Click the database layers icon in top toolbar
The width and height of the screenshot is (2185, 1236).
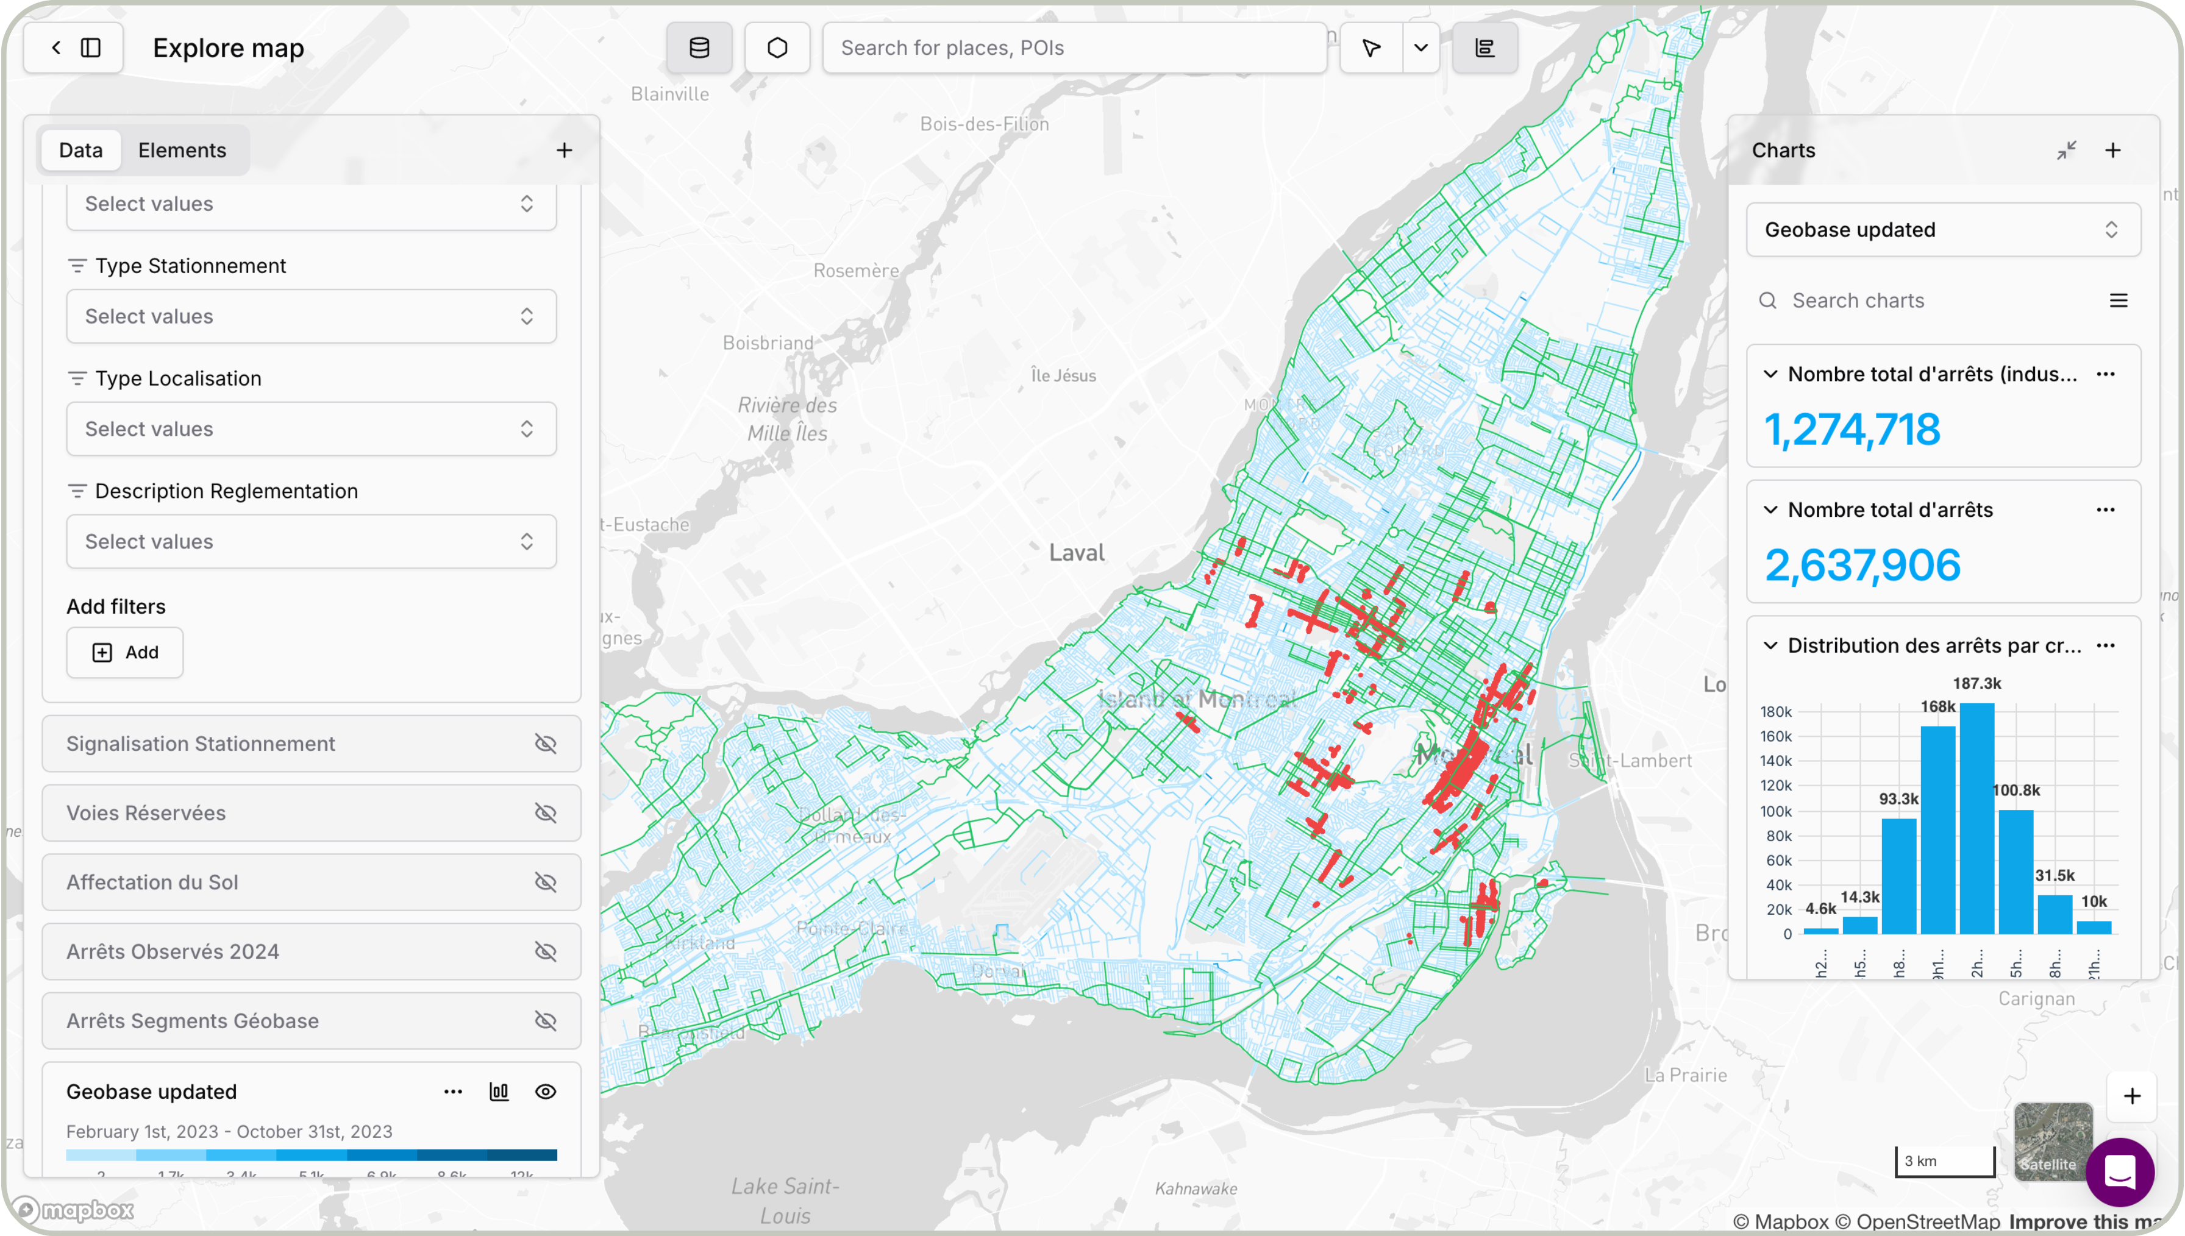699,48
